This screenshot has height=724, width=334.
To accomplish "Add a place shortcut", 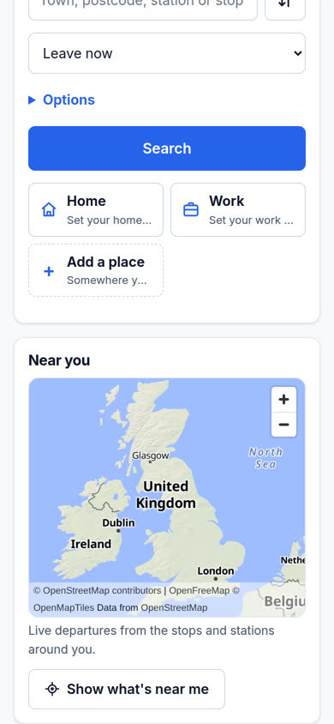I will click(96, 270).
